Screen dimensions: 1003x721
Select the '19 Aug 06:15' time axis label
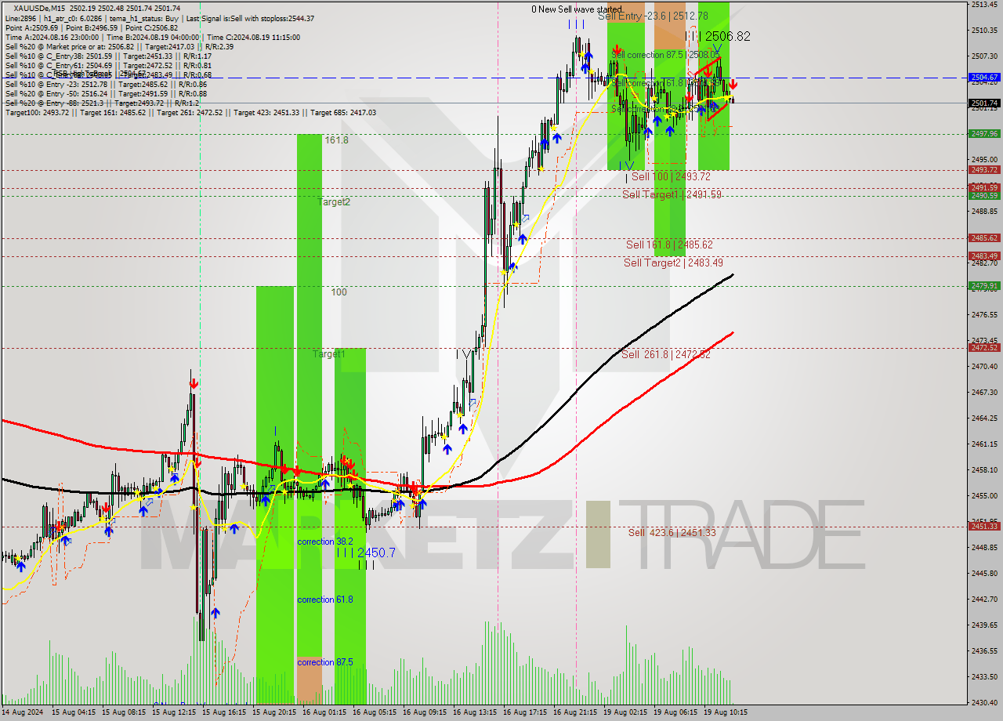point(675,713)
